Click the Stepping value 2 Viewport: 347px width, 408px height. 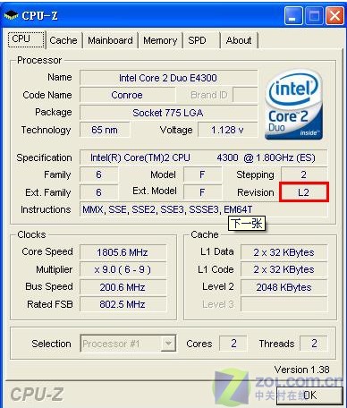(304, 174)
